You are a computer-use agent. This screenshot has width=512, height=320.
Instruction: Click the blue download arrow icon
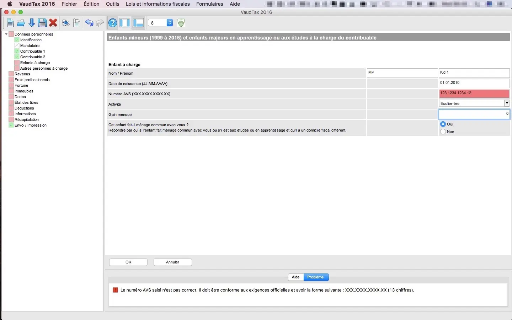tap(32, 23)
